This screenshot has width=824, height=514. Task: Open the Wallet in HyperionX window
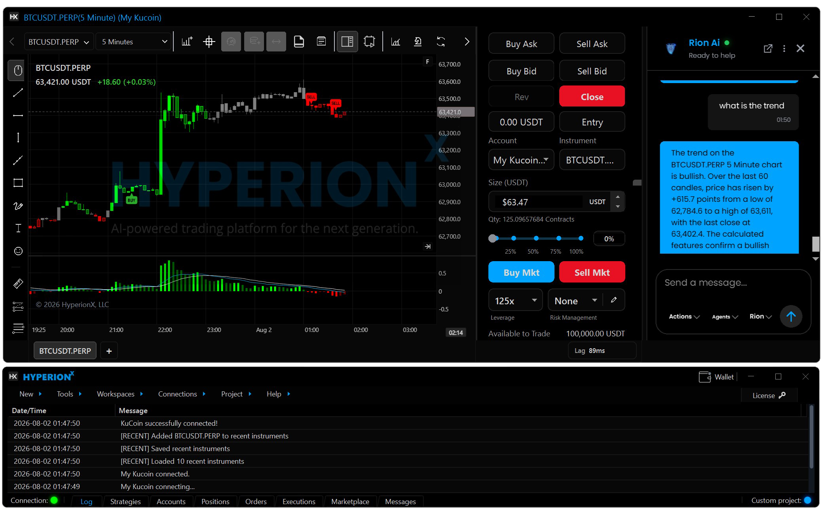(716, 377)
